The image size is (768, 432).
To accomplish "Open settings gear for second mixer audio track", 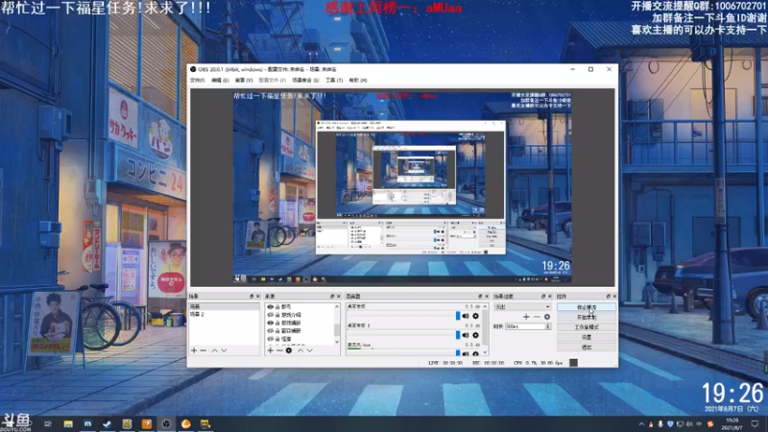I will tap(475, 335).
